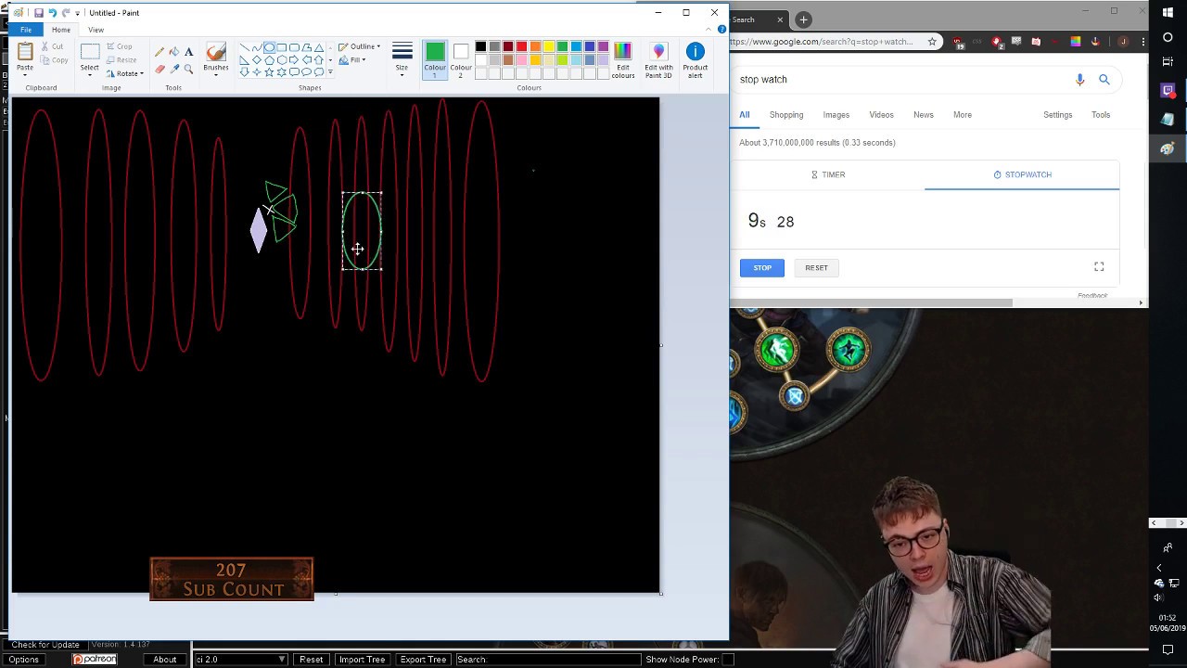Click the Paint Help question mark icon
1187x668 pixels.
(721, 30)
